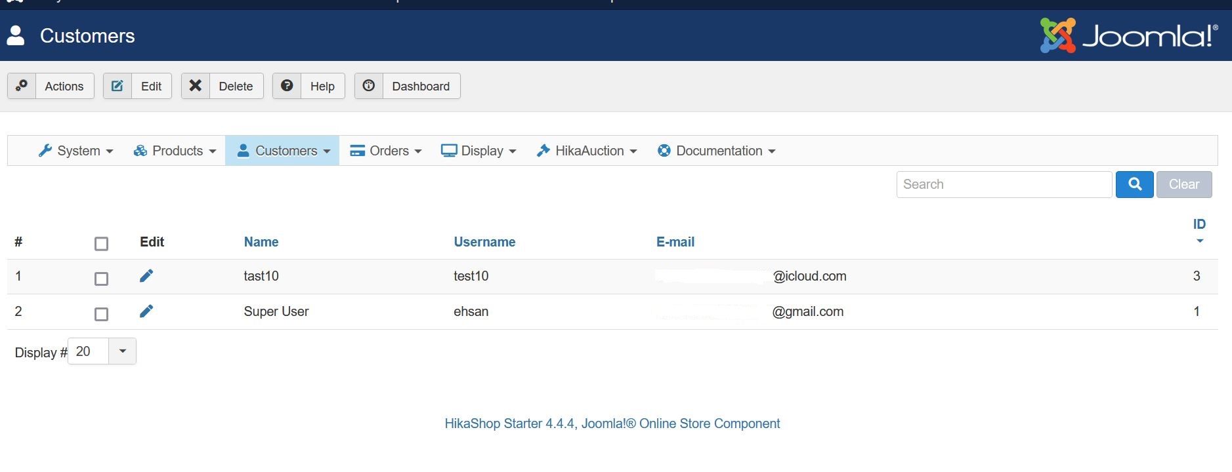Viewport: 1232px width, 472px height.
Task: Click the magnifying glass search button
Action: [x=1134, y=184]
